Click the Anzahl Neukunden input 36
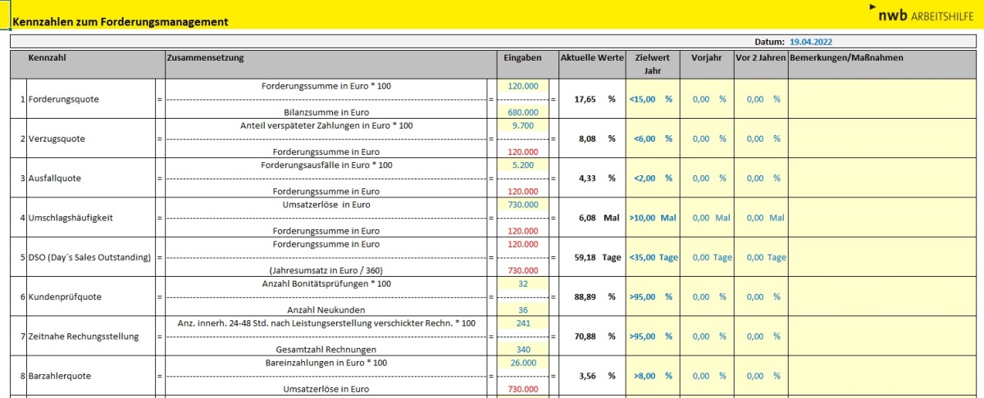984x398 pixels. (x=523, y=310)
